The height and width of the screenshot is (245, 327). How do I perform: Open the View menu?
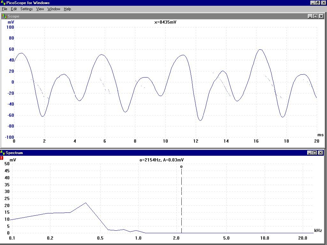40,9
